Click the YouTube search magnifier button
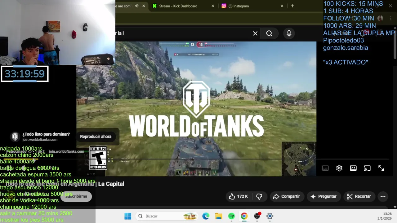This screenshot has width=397, height=223. (x=269, y=33)
